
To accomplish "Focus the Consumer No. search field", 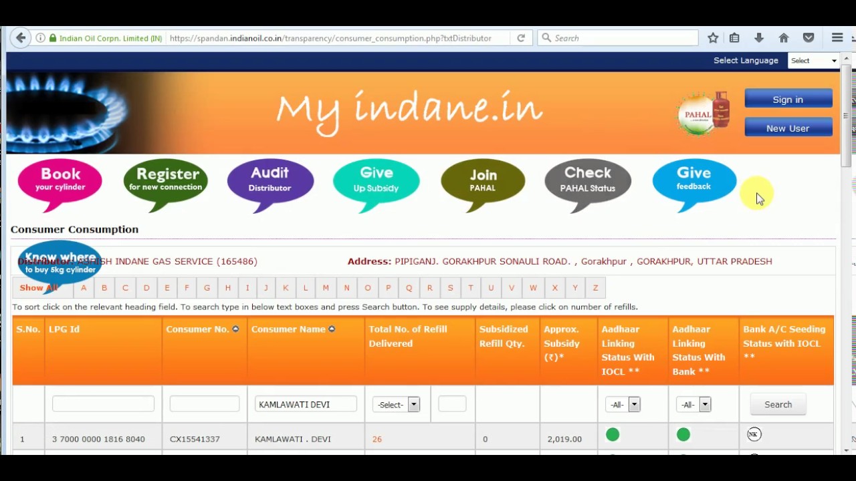I will [204, 404].
